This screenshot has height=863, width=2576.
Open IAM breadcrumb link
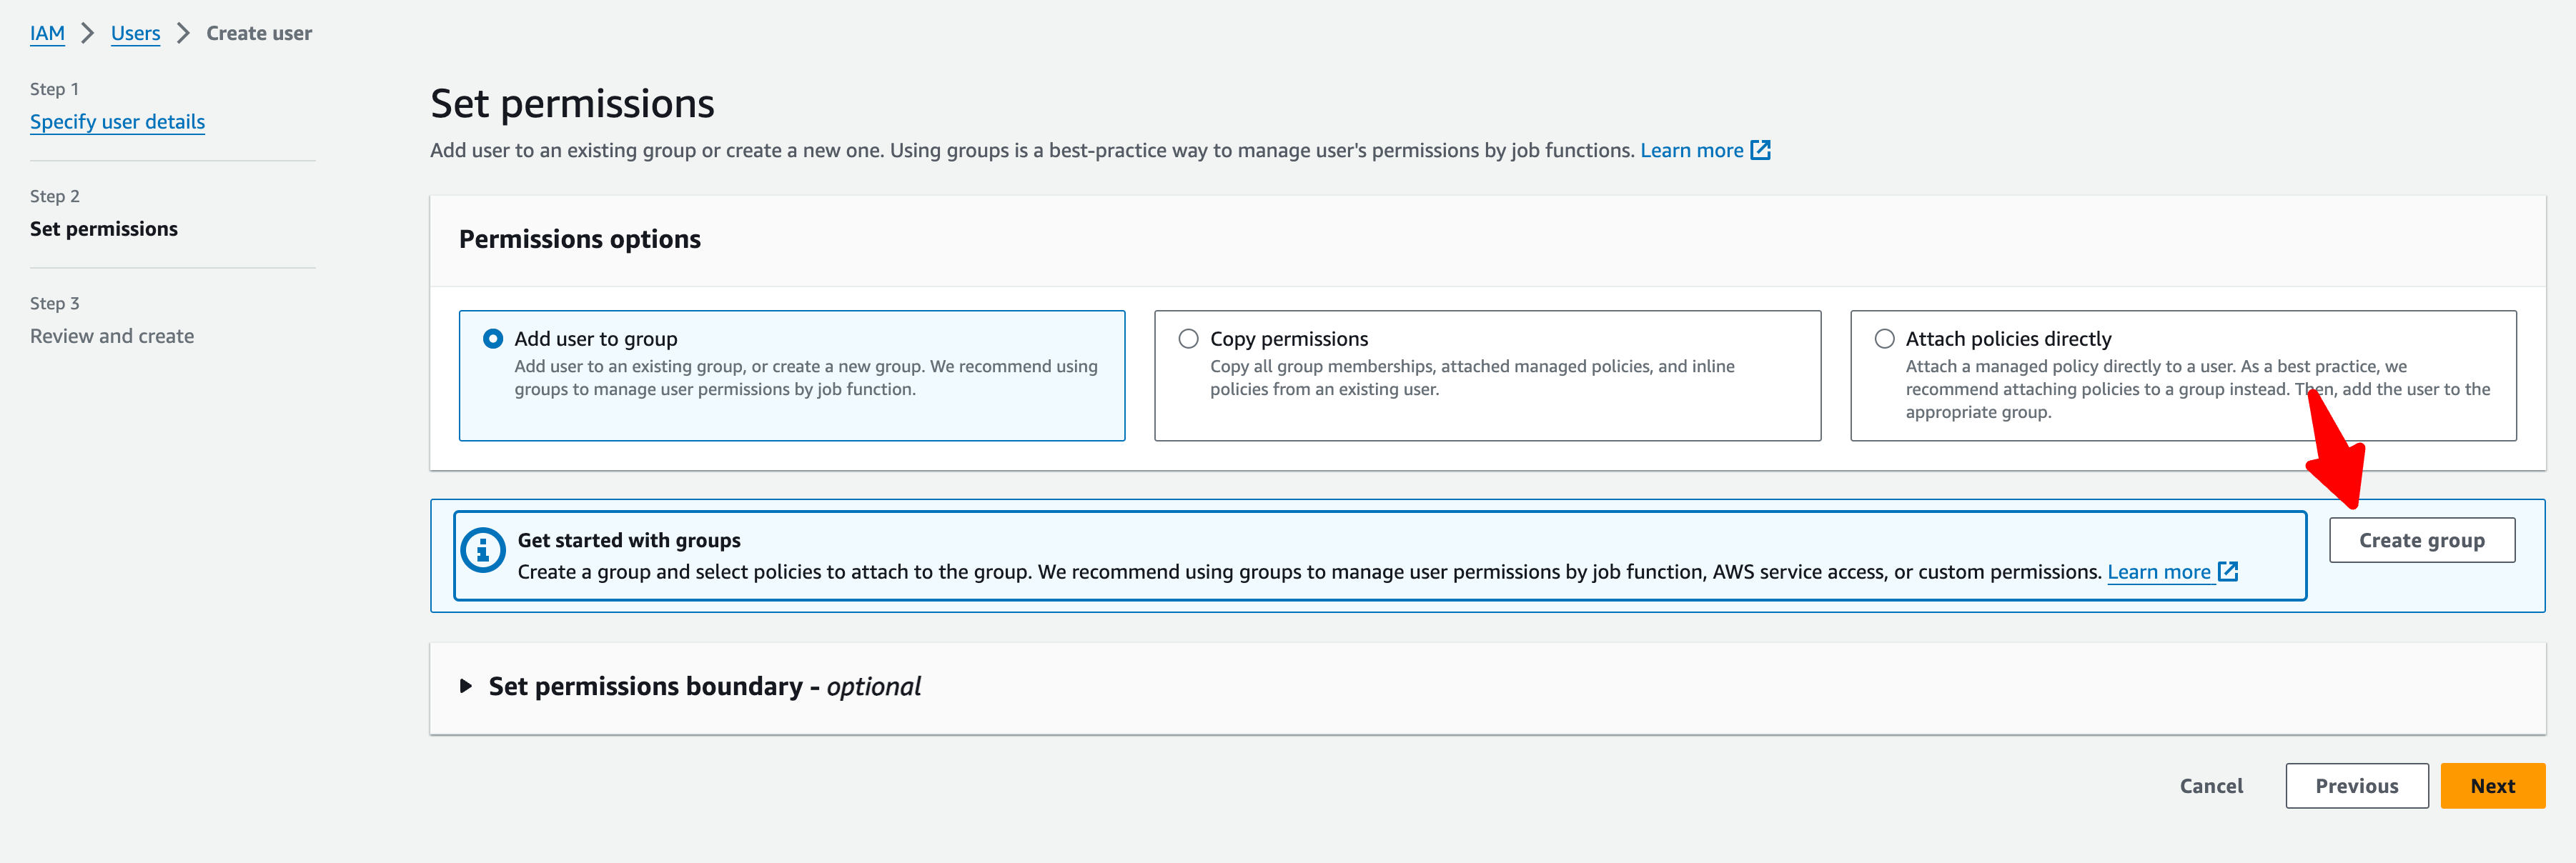(x=47, y=33)
